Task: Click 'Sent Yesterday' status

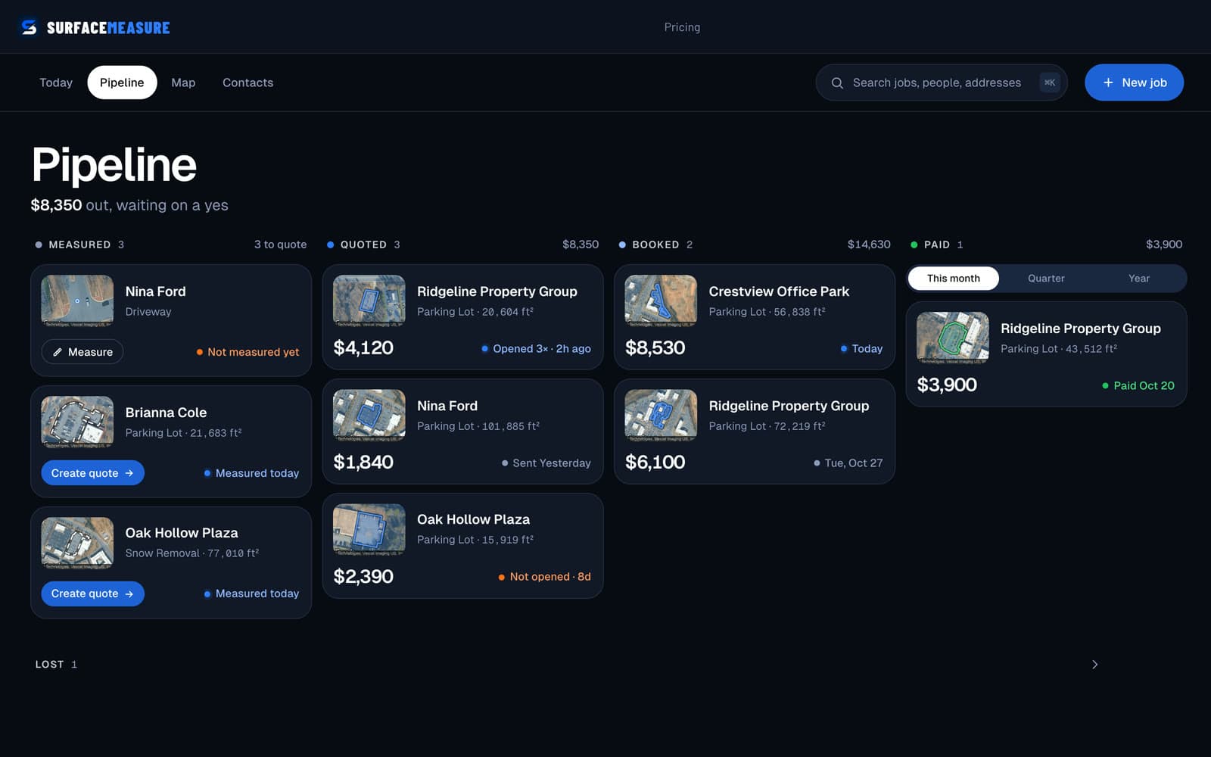Action: [x=546, y=463]
